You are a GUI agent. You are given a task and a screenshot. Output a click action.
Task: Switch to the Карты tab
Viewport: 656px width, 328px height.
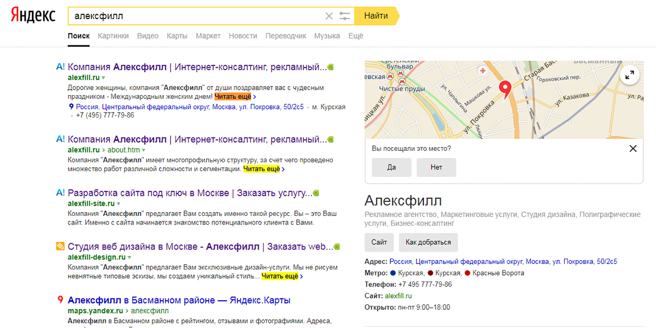point(177,36)
